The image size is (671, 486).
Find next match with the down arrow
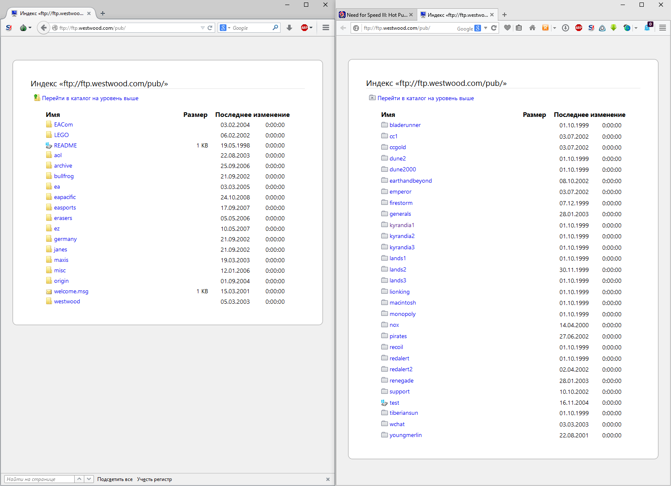[89, 479]
